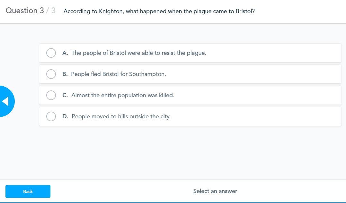Click the bold 'B.' option letter
This screenshot has height=203, width=346.
pyautogui.click(x=65, y=74)
